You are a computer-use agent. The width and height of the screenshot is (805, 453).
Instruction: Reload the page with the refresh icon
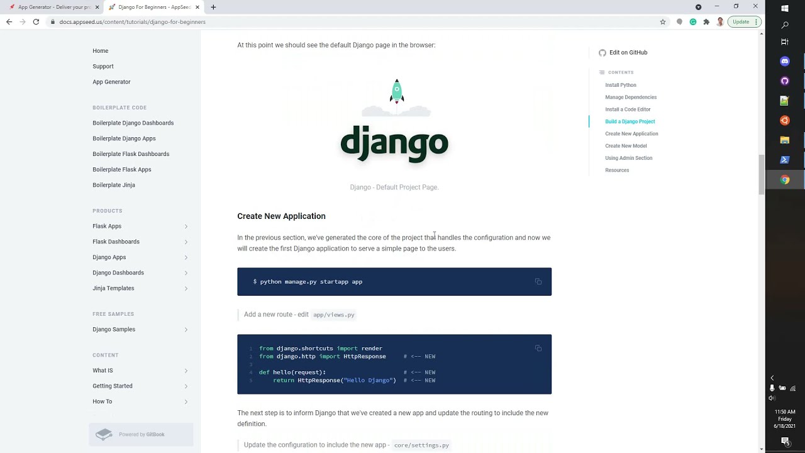[x=36, y=21]
